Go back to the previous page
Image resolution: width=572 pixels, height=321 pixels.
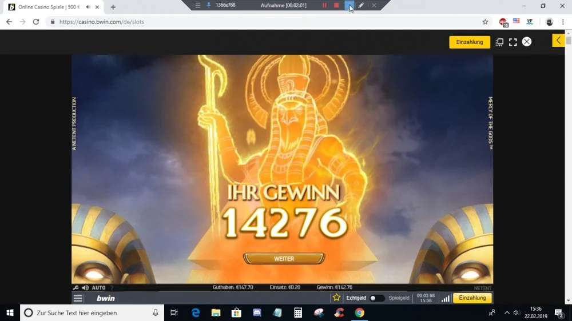(x=9, y=22)
